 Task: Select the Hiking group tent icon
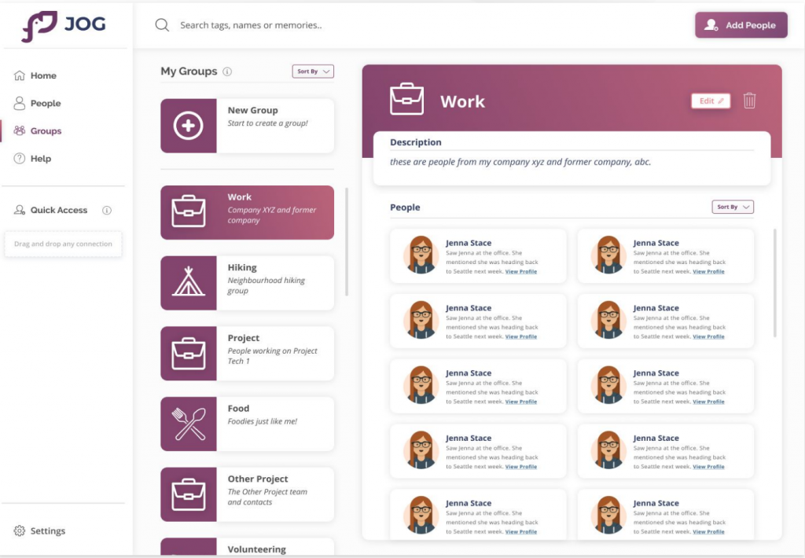189,283
